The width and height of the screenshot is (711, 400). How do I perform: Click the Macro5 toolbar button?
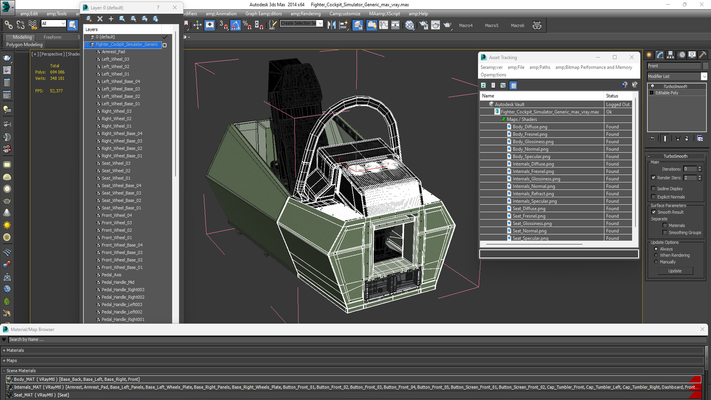pyautogui.click(x=491, y=26)
